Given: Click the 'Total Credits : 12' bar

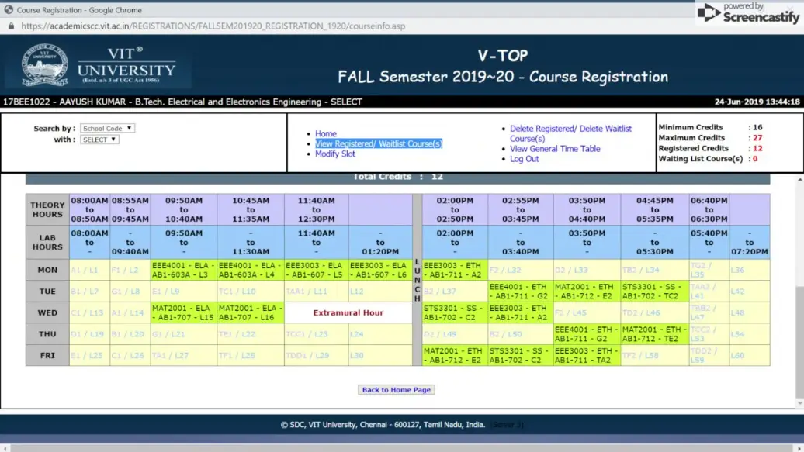Looking at the screenshot, I should [x=397, y=178].
